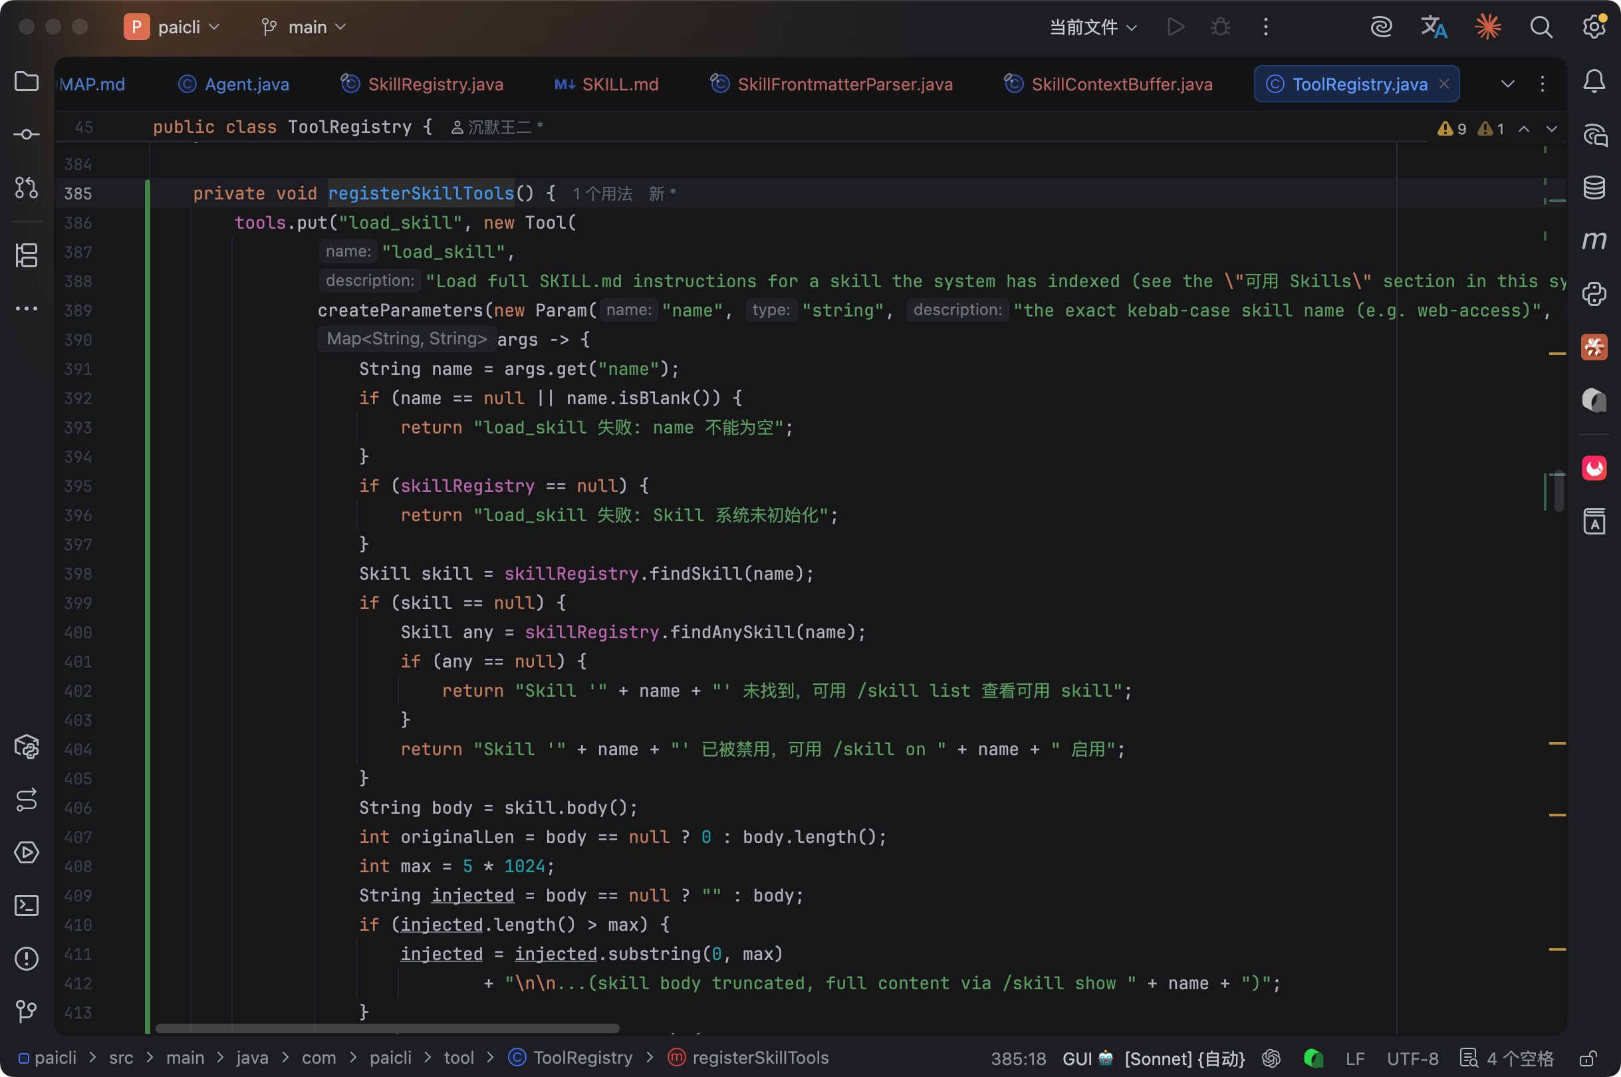Click the horizontal editor scrollbar thumb
Screen dimensions: 1621x1077
click(388, 1028)
